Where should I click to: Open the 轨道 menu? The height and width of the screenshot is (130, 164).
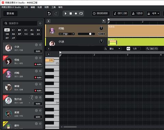40,7
